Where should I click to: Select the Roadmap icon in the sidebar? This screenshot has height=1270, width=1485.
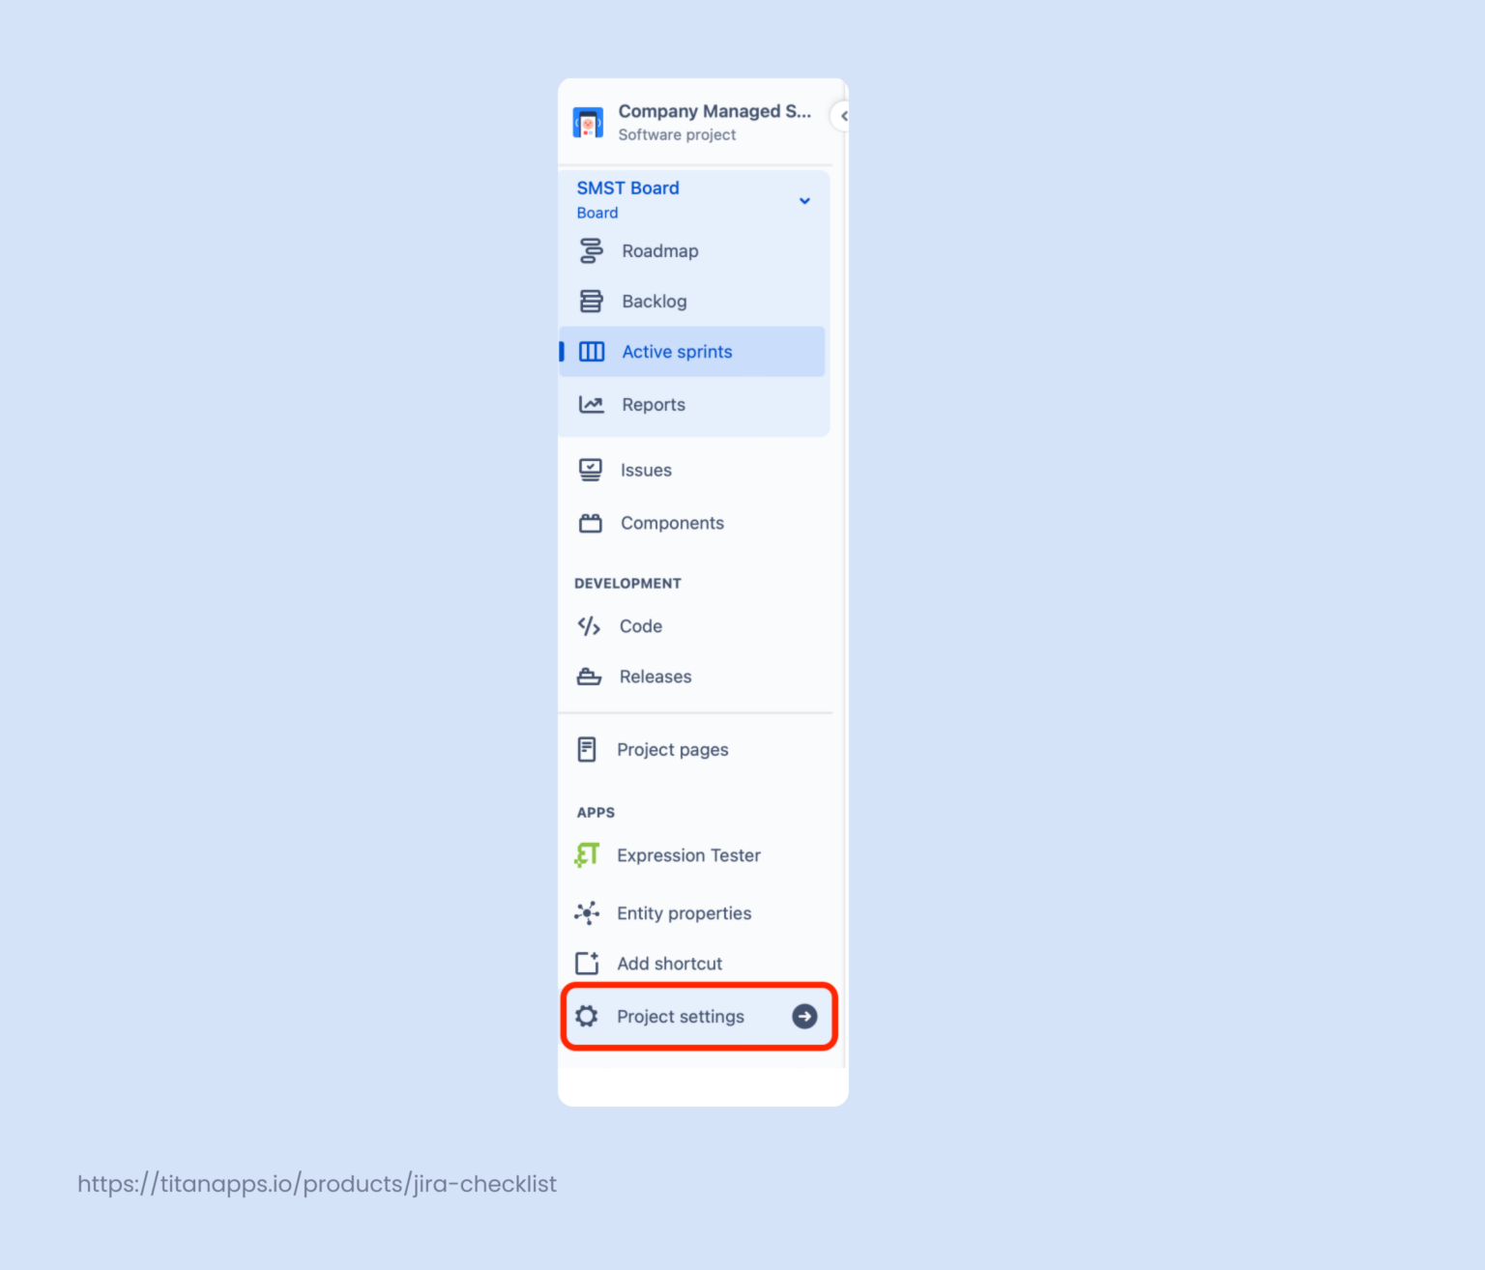591,250
